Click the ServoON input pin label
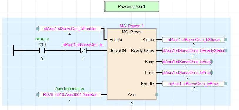 (118, 51)
